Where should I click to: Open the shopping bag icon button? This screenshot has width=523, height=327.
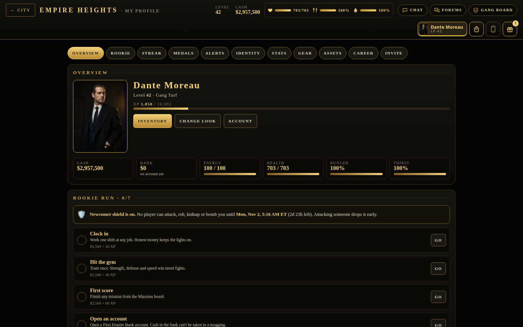click(477, 29)
